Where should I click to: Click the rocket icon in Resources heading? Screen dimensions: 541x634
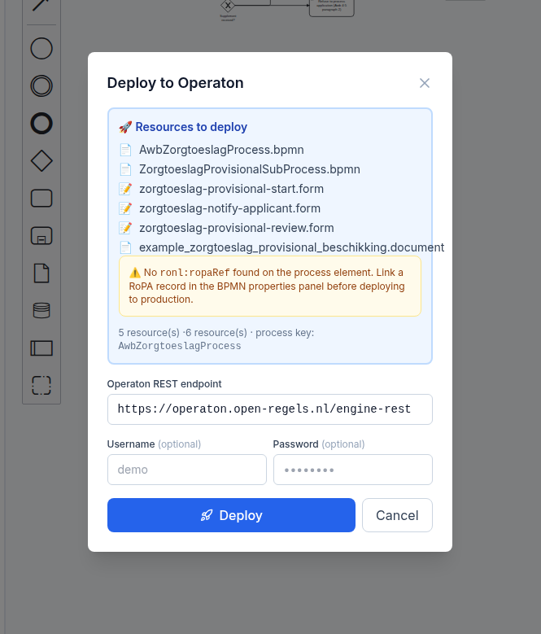click(125, 127)
